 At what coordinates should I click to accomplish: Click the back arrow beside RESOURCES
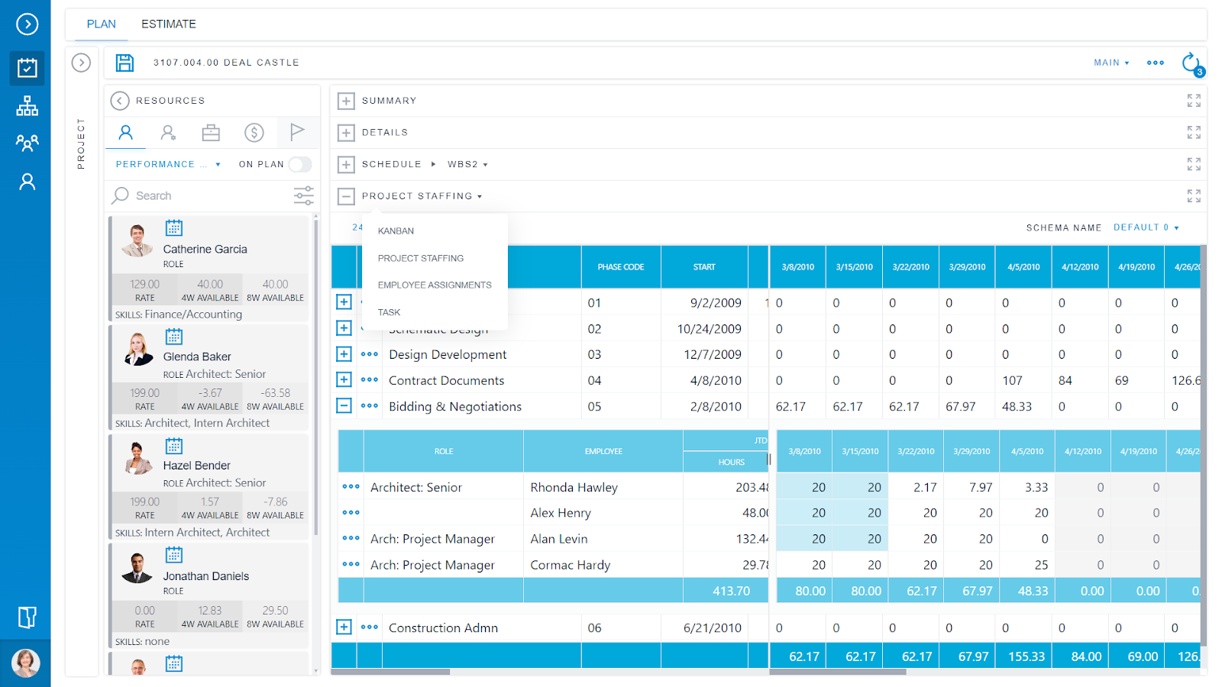click(119, 100)
